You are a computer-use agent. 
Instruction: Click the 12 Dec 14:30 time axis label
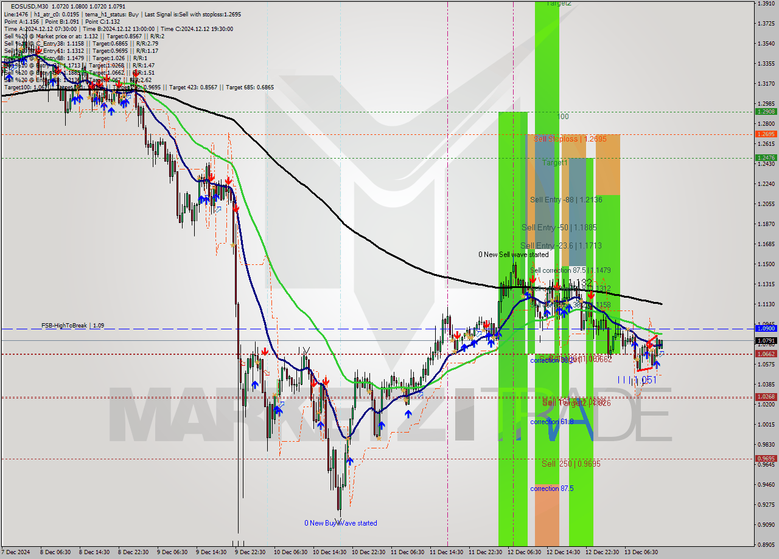[x=563, y=552]
